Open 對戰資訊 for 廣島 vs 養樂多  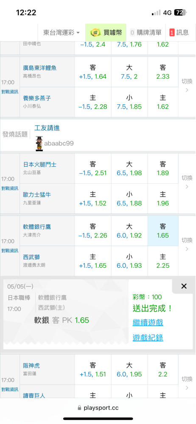[10, 92]
